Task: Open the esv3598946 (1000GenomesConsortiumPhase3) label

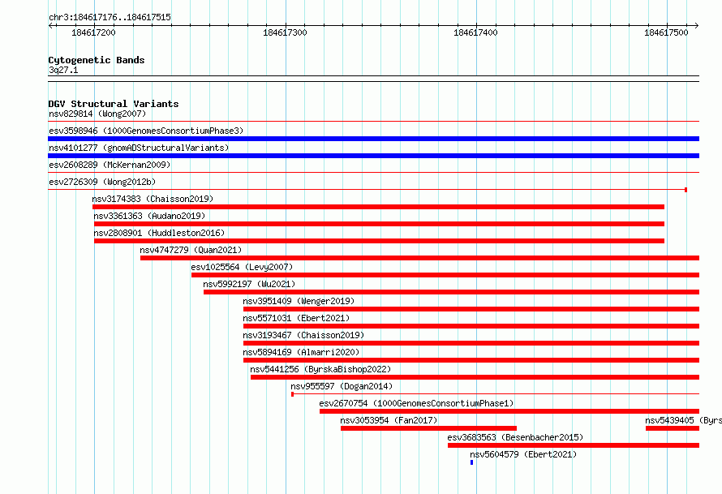Action: pos(146,131)
